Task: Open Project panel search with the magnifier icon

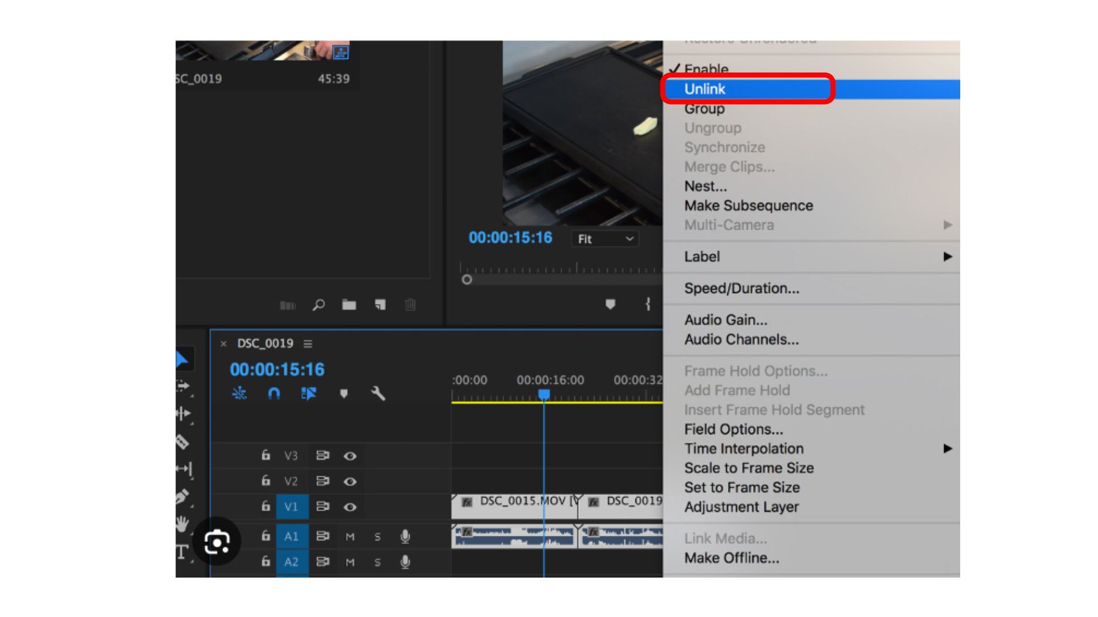Action: tap(320, 306)
